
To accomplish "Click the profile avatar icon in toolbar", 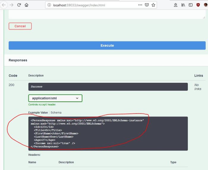I will [206, 5].
